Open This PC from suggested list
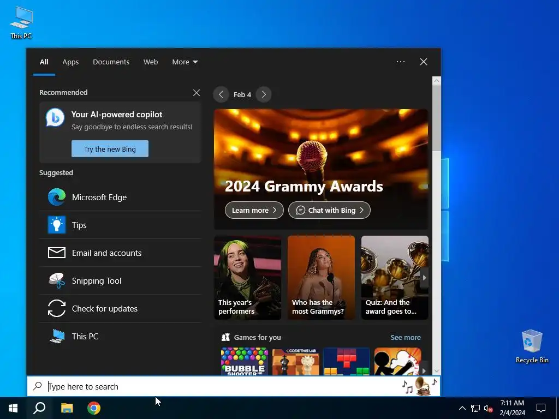The width and height of the screenshot is (559, 419). pos(120,336)
